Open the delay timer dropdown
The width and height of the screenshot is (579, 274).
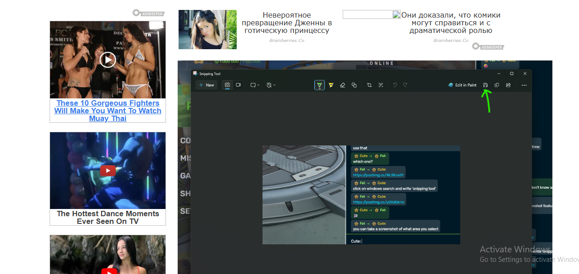pos(271,85)
